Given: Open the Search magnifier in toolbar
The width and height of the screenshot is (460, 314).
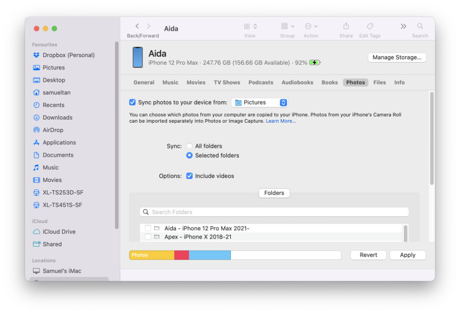Looking at the screenshot, I should (x=420, y=27).
